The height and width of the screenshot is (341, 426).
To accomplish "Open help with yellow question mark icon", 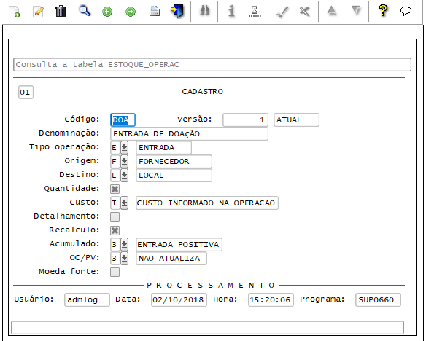I will pyautogui.click(x=383, y=11).
